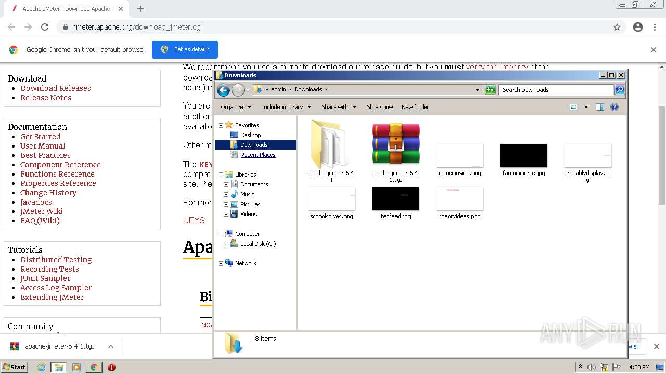Viewport: 666px width, 374px height.
Task: Dismiss the default browser infobar
Action: tap(654, 50)
